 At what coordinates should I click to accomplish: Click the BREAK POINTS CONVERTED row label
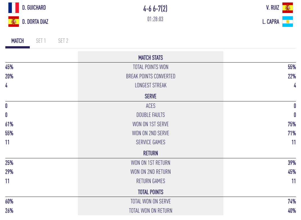click(x=151, y=76)
